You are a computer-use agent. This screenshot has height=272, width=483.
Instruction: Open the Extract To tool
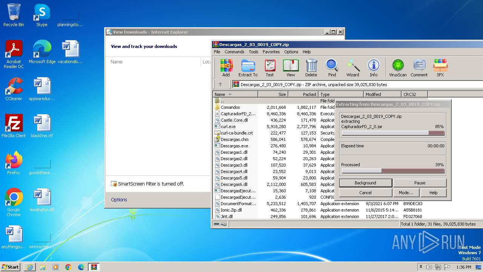[x=248, y=68]
